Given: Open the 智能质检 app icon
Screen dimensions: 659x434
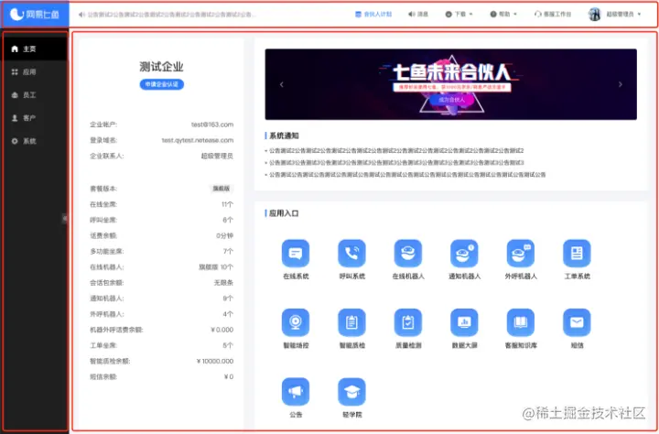Looking at the screenshot, I should coord(351,322).
